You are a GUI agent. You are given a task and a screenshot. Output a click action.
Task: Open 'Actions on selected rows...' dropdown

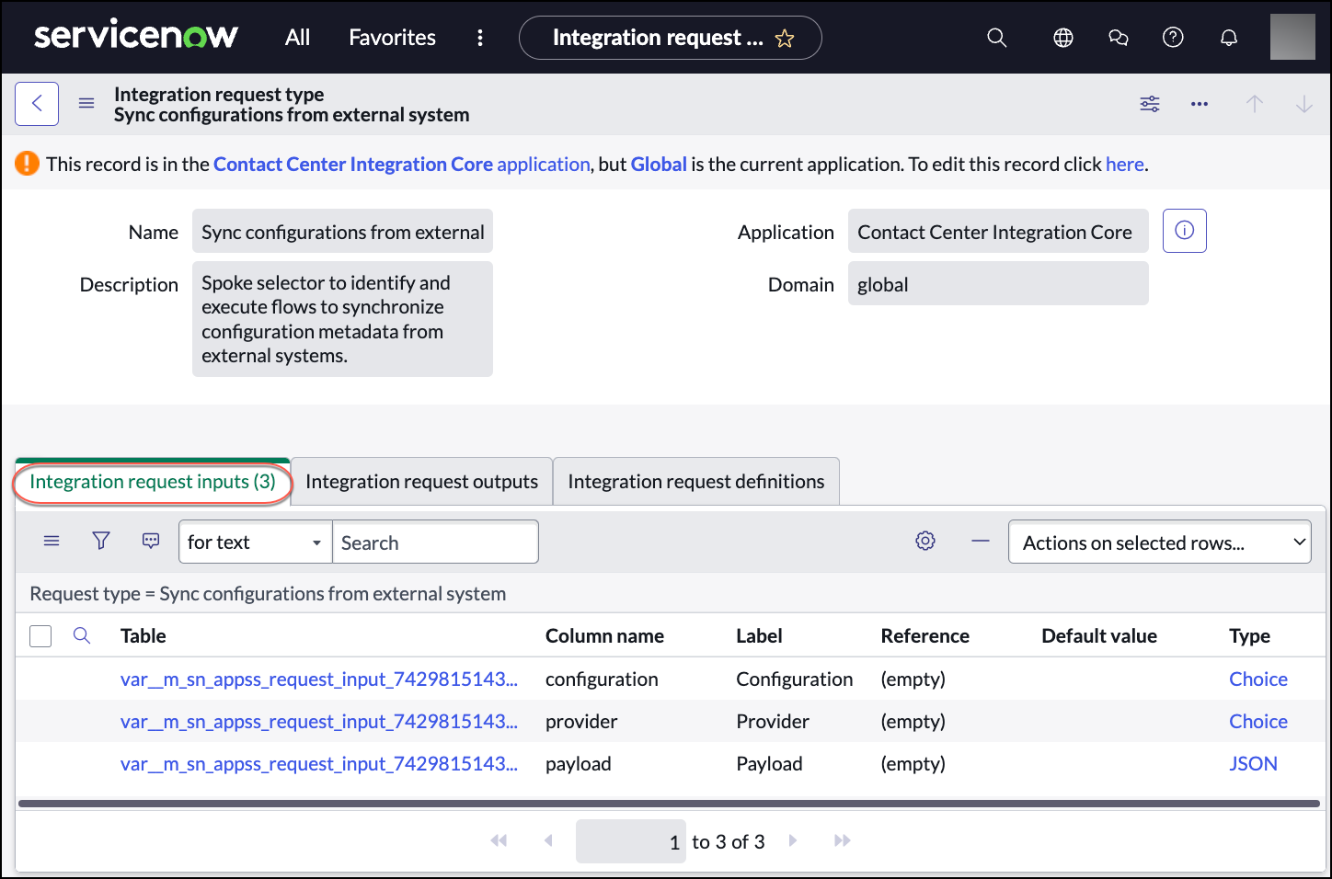(1160, 542)
